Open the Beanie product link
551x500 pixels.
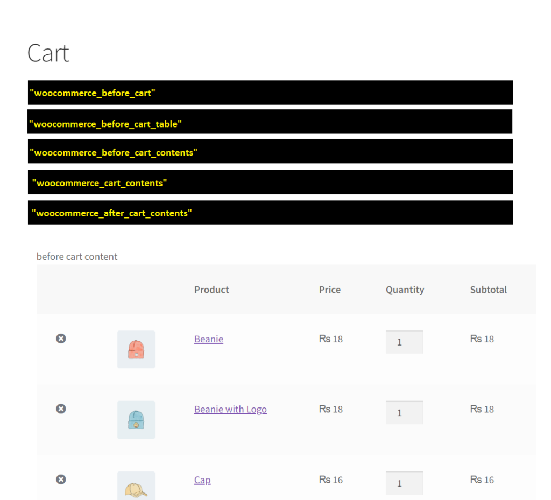click(x=209, y=339)
